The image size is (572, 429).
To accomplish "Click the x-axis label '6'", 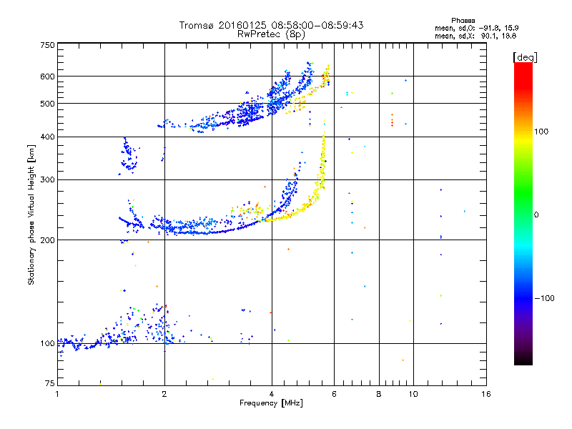I will [334, 395].
